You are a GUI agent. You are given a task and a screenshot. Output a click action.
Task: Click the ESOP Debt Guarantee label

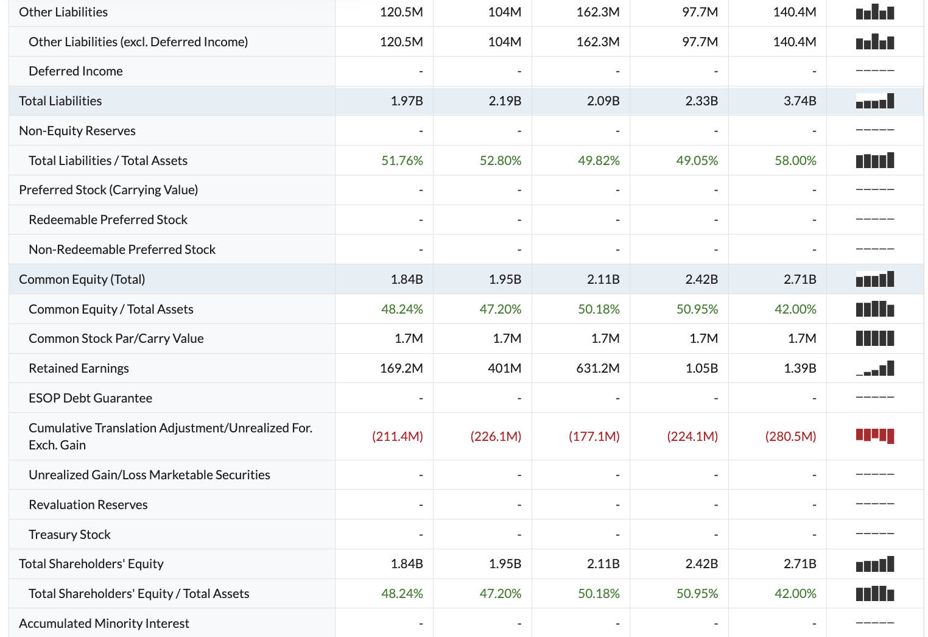(90, 398)
